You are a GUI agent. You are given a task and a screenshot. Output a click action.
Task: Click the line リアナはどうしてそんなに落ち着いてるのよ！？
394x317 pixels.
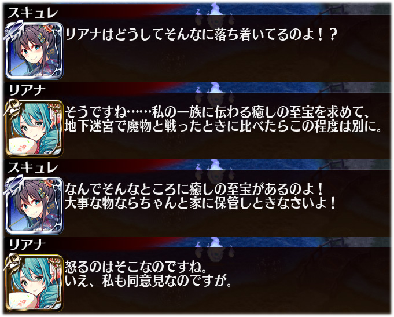[x=201, y=35]
